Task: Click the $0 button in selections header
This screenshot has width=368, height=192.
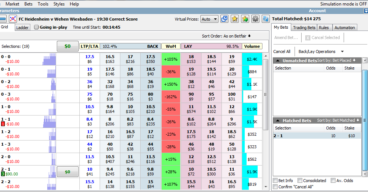Action: pos(68,46)
